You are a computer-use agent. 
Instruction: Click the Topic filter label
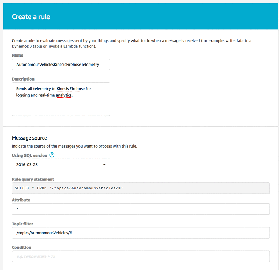(23, 224)
